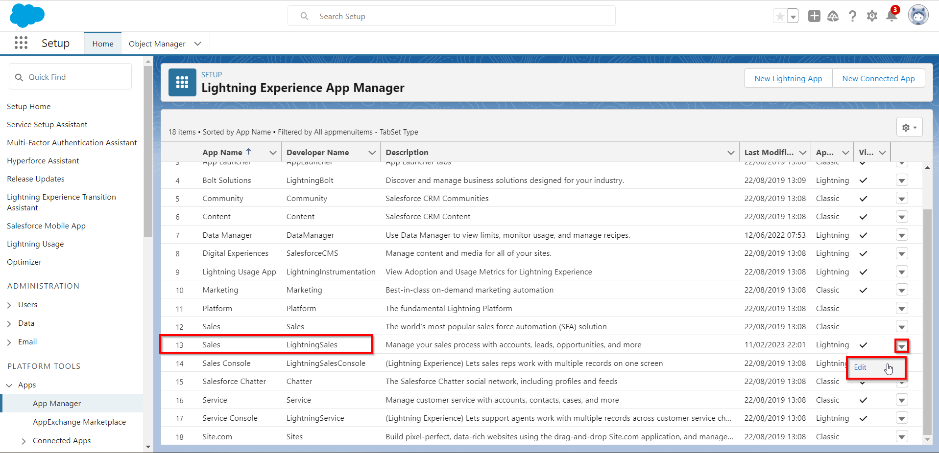Viewport: 939px width, 453px height.
Task: Open list view controls gear dropdown
Action: 909,127
